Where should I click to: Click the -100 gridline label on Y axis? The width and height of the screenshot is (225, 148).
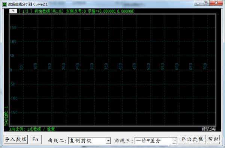pyautogui.click(x=14, y=98)
